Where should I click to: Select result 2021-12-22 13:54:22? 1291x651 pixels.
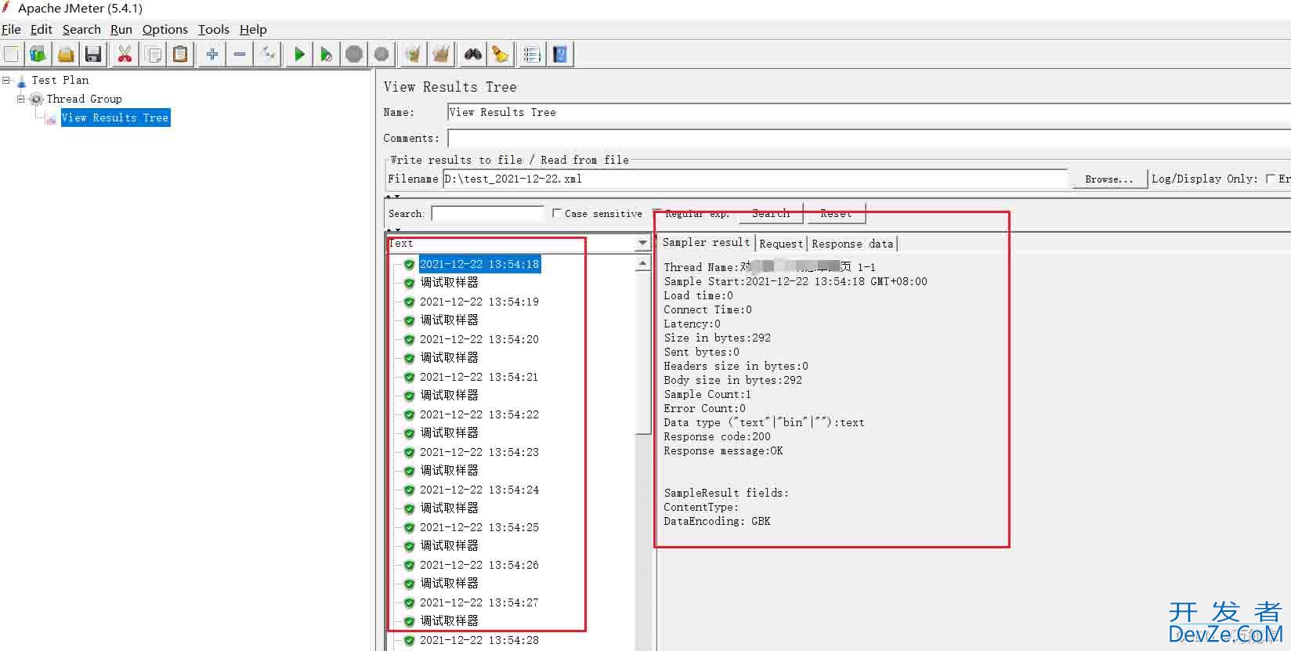(479, 414)
